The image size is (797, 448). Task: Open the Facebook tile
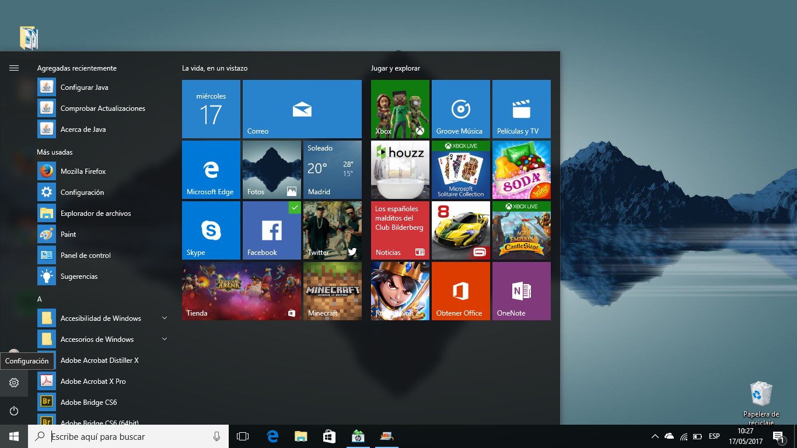click(271, 230)
